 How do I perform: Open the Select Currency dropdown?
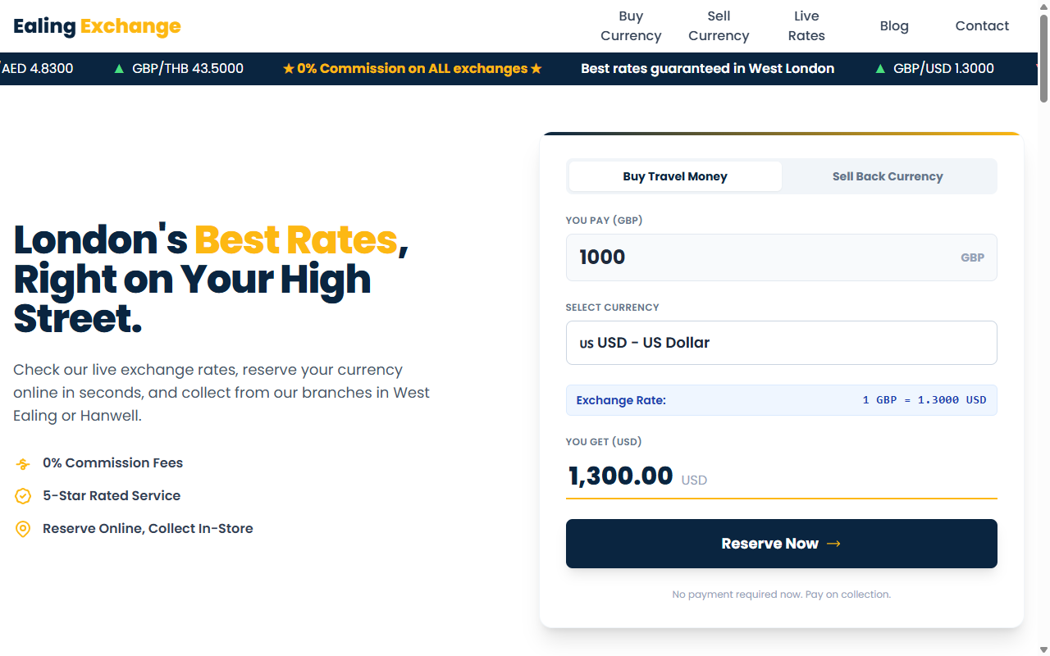782,343
